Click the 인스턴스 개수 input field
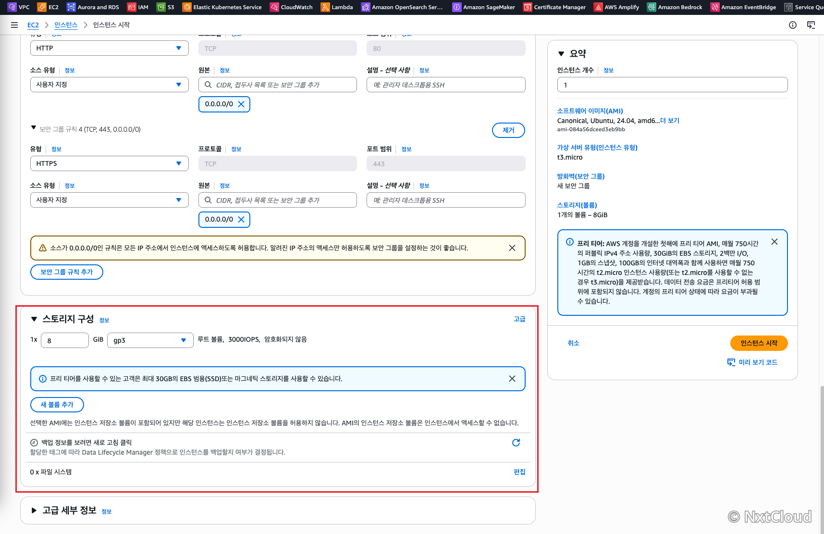This screenshot has width=824, height=534. (673, 85)
